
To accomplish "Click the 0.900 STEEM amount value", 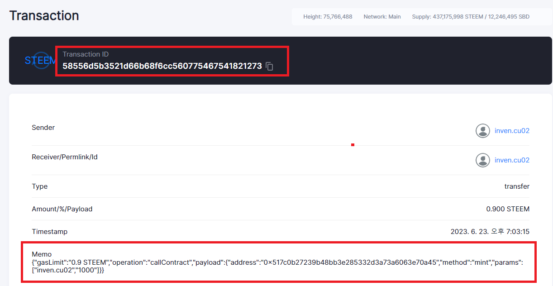I will pos(508,209).
